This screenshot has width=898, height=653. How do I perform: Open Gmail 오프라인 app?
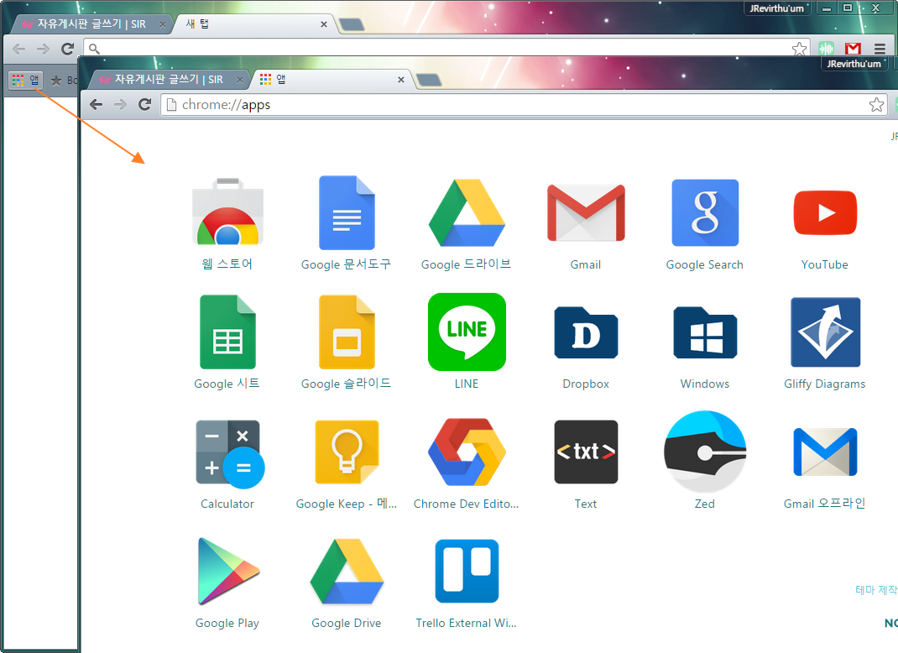pos(825,452)
